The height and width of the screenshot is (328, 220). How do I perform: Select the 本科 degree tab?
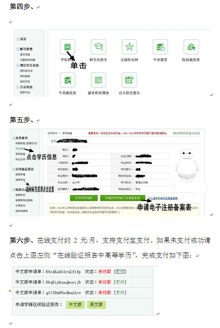pyautogui.click(x=69, y=142)
